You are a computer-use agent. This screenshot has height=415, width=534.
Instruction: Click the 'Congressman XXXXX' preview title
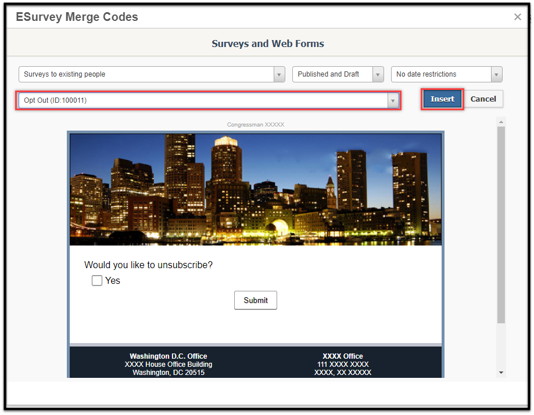pyautogui.click(x=256, y=125)
